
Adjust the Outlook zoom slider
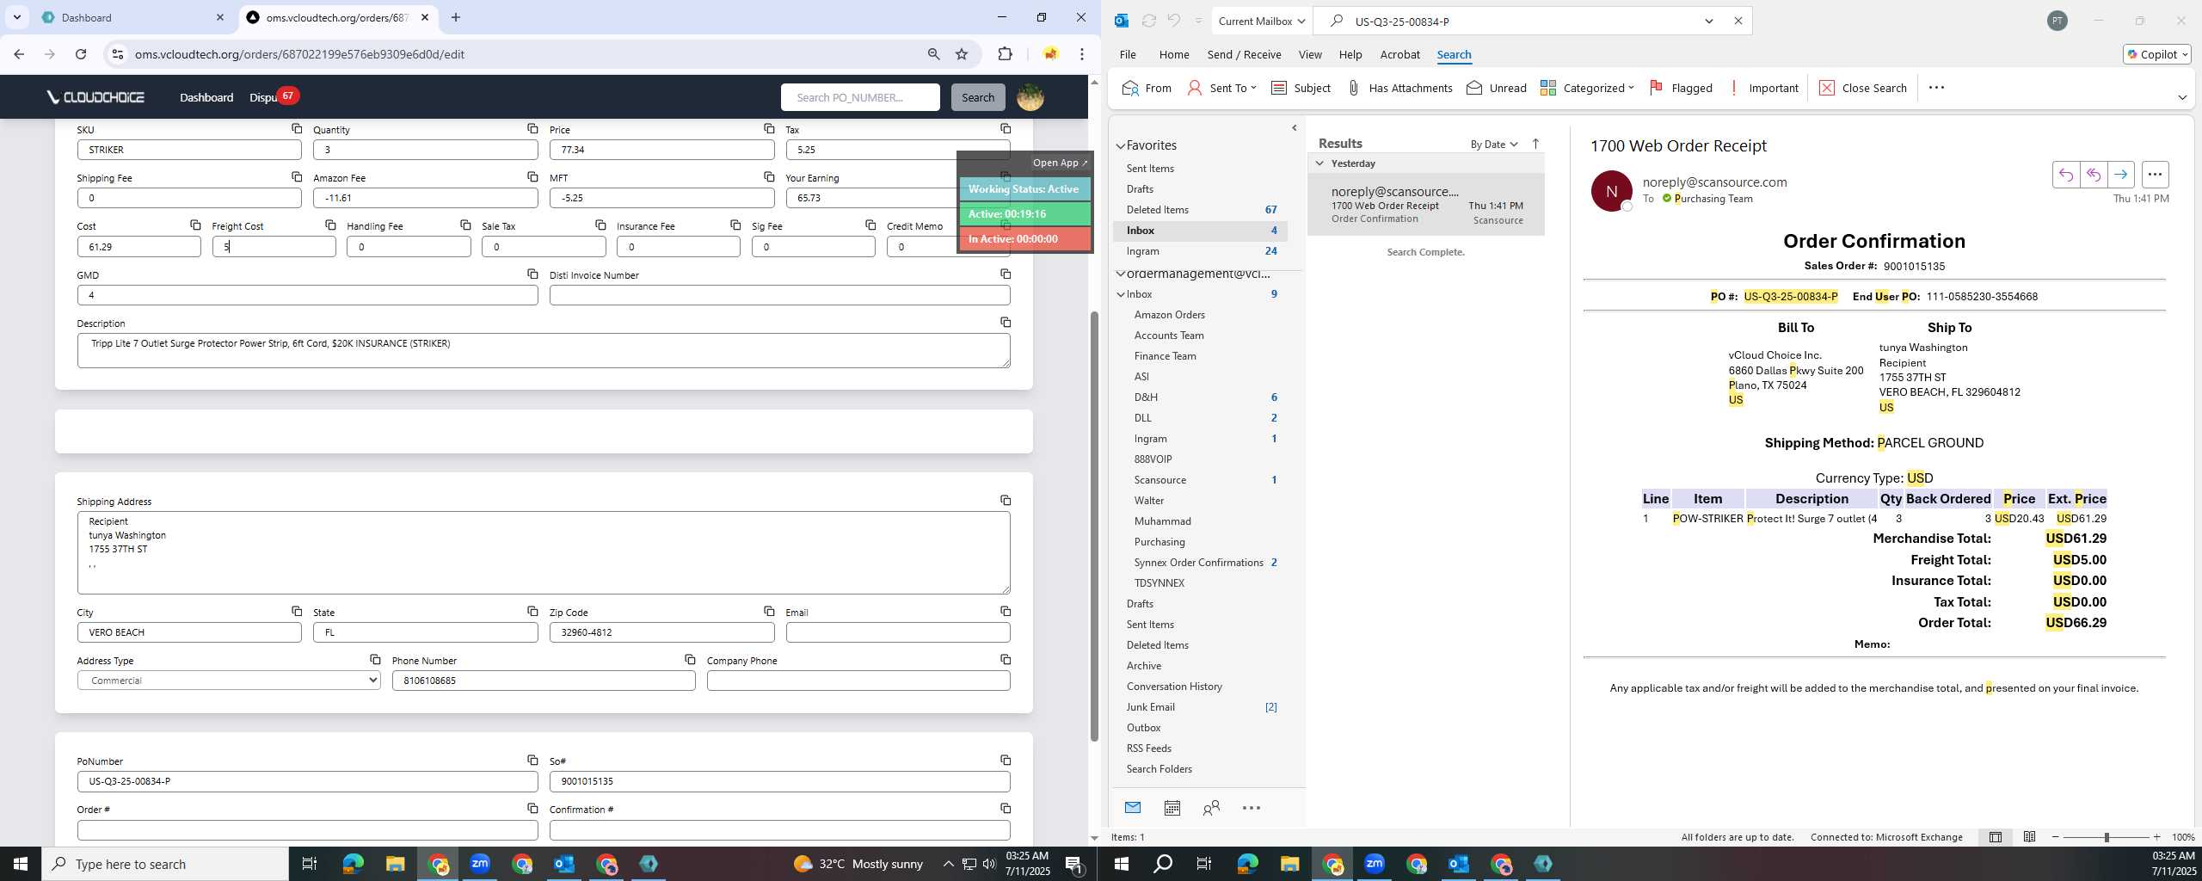[2106, 837]
